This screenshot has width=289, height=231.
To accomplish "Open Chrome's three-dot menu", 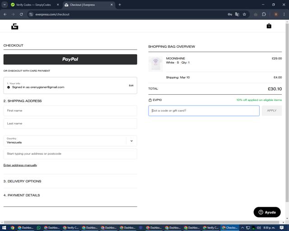I will point(284,14).
